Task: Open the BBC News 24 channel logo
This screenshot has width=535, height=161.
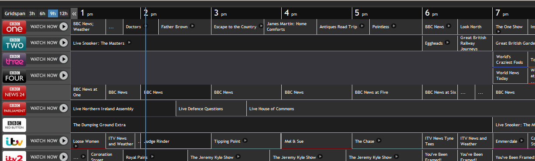Action: [x=14, y=92]
